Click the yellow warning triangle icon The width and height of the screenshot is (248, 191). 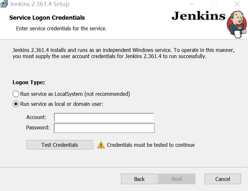point(101,145)
